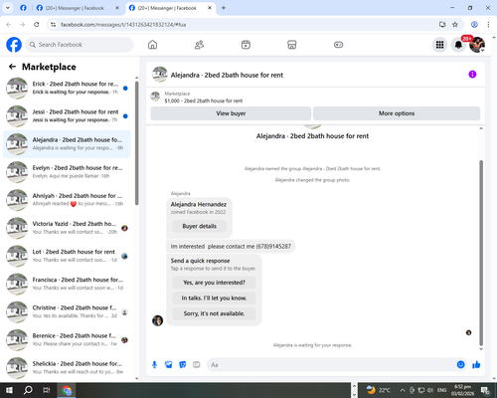The image size is (497, 398).
Task: Reload the browser page
Action: coord(37,25)
